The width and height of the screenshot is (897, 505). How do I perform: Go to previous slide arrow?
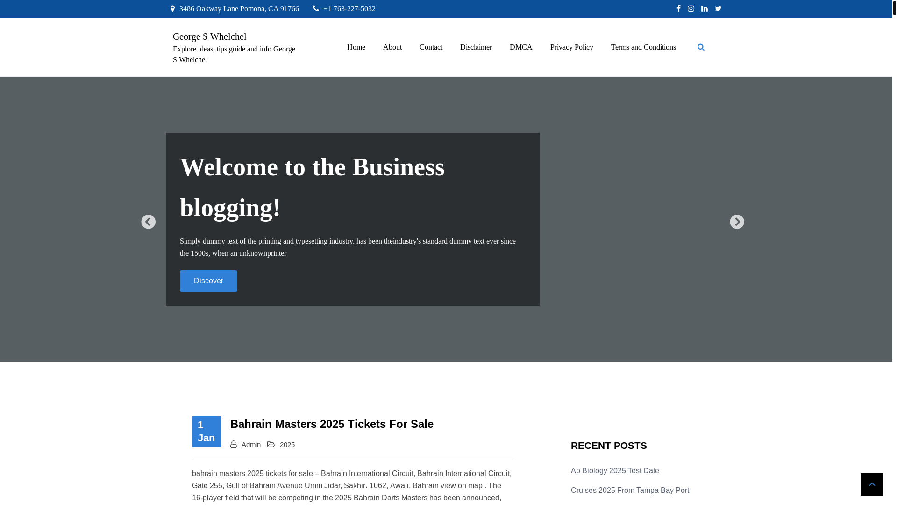point(149,222)
